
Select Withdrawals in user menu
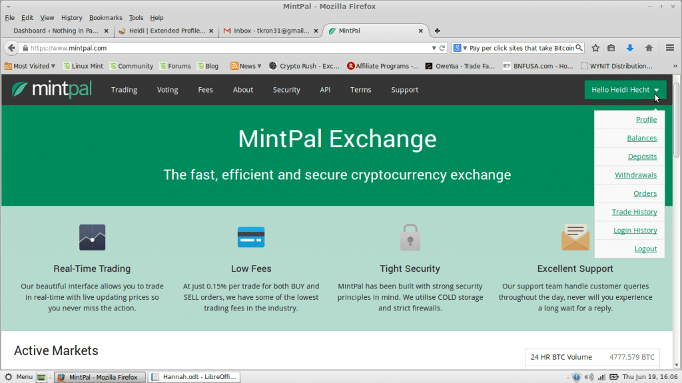[x=635, y=175]
